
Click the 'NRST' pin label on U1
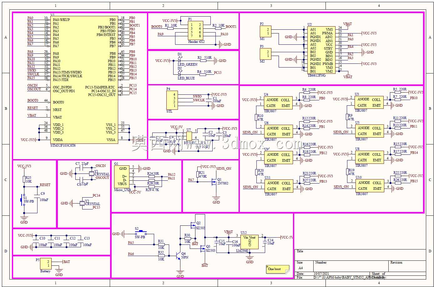(57, 110)
